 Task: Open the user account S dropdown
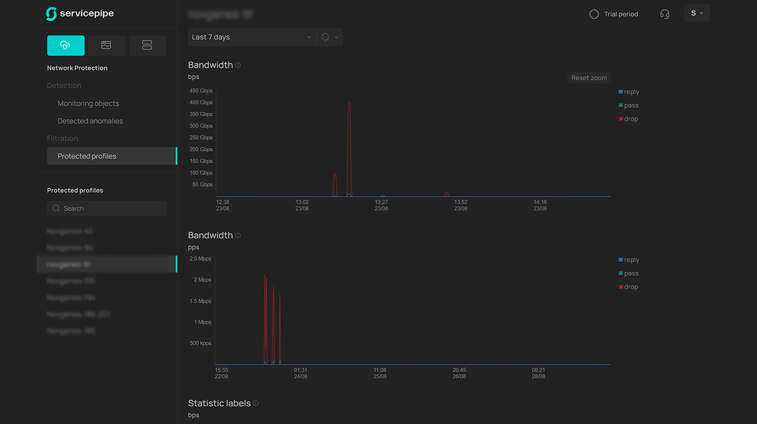696,13
